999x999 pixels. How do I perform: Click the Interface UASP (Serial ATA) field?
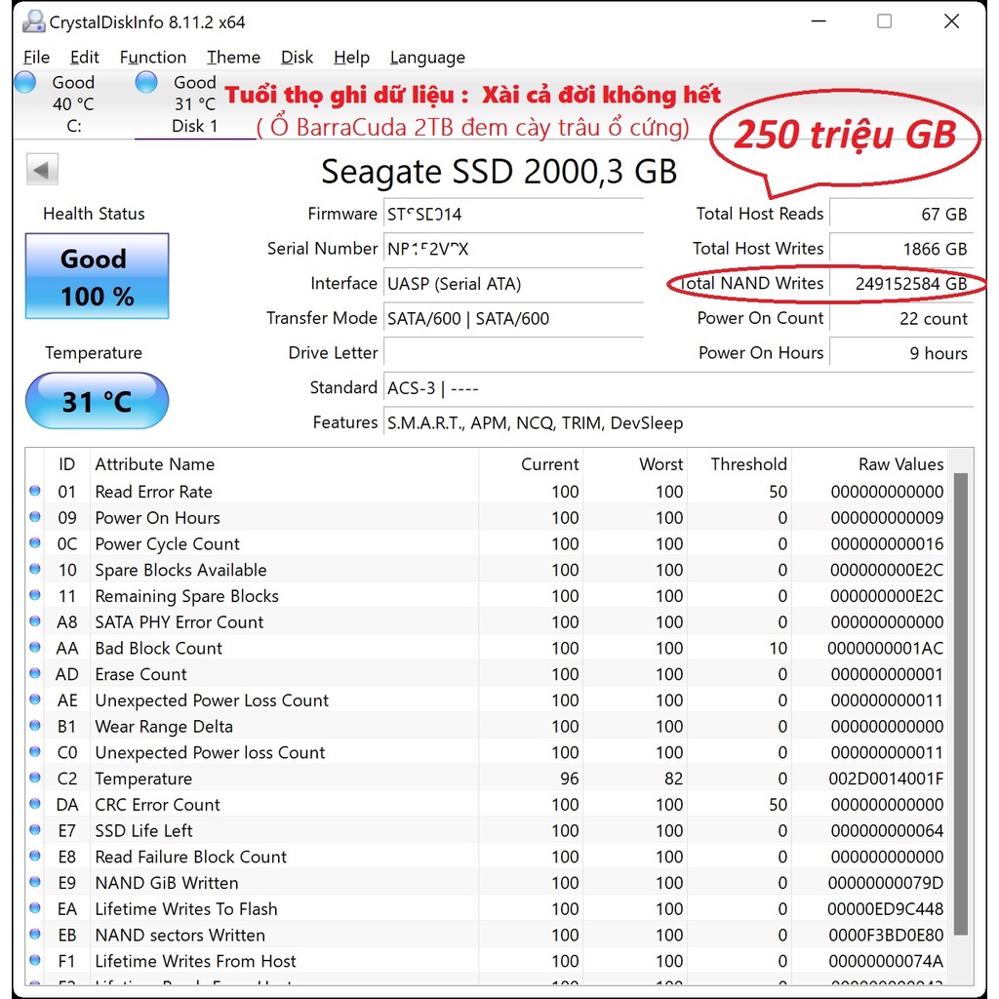pyautogui.click(x=513, y=284)
